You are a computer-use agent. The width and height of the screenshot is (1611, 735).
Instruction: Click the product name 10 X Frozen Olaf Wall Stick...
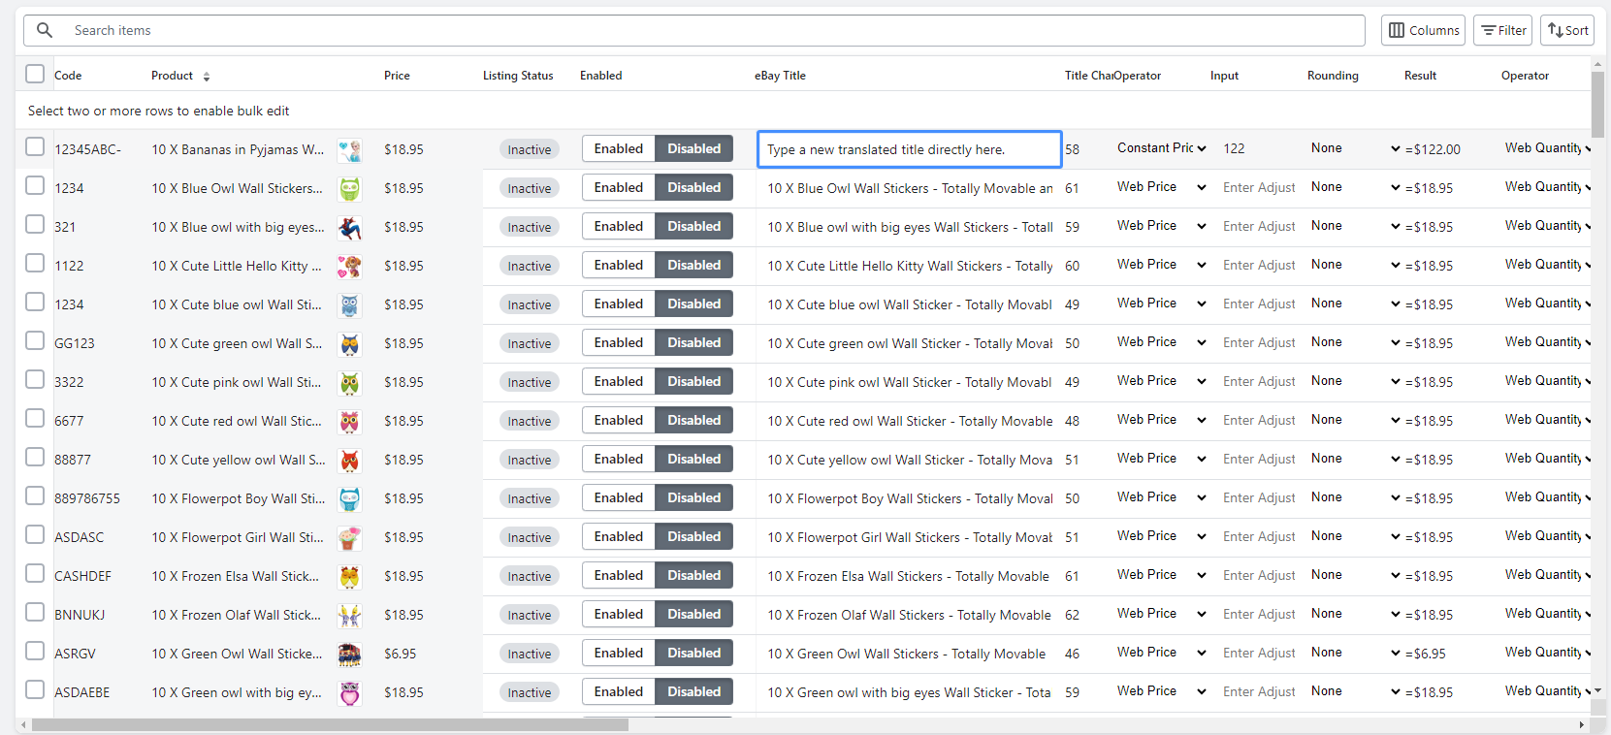click(x=236, y=615)
